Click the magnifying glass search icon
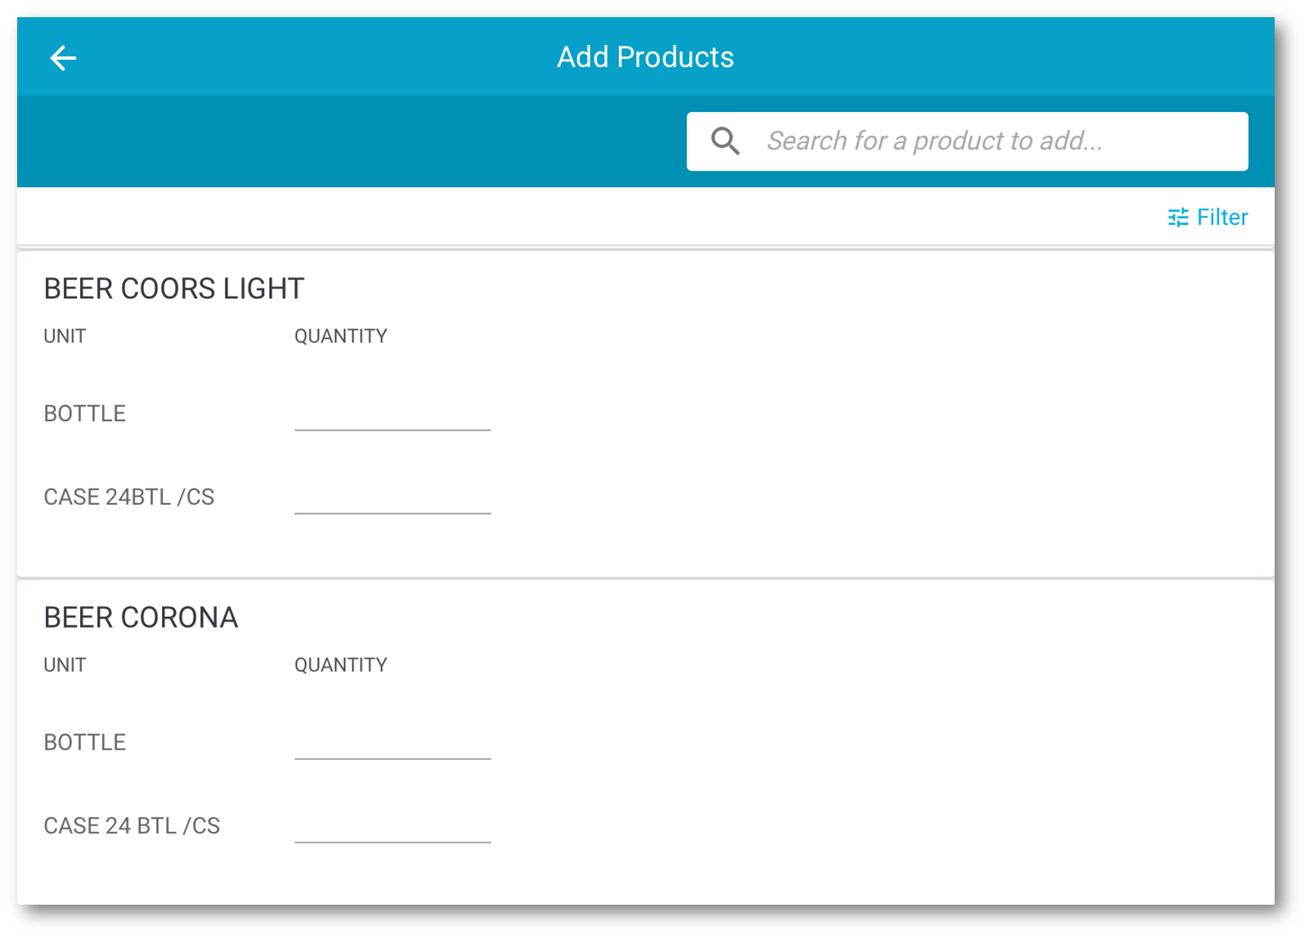Screen dimensions: 1309x939 [x=725, y=141]
